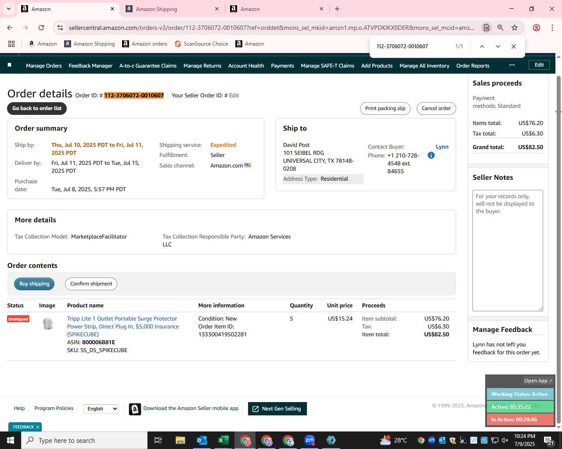Go to next find result
This screenshot has width=562, height=449.
(497, 46)
